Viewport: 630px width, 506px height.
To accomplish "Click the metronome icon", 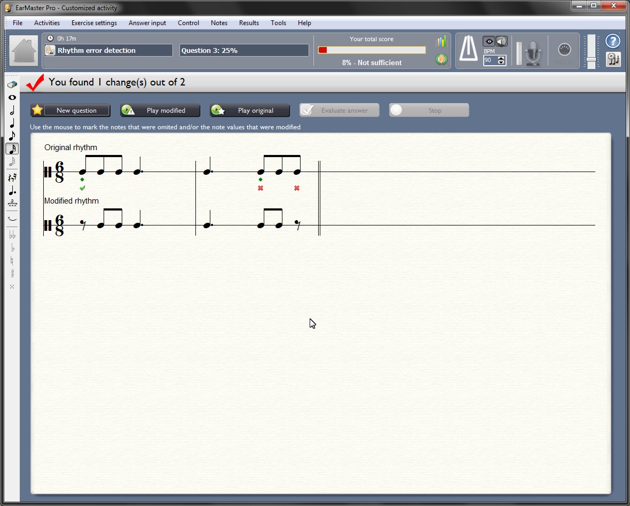I will pyautogui.click(x=469, y=50).
